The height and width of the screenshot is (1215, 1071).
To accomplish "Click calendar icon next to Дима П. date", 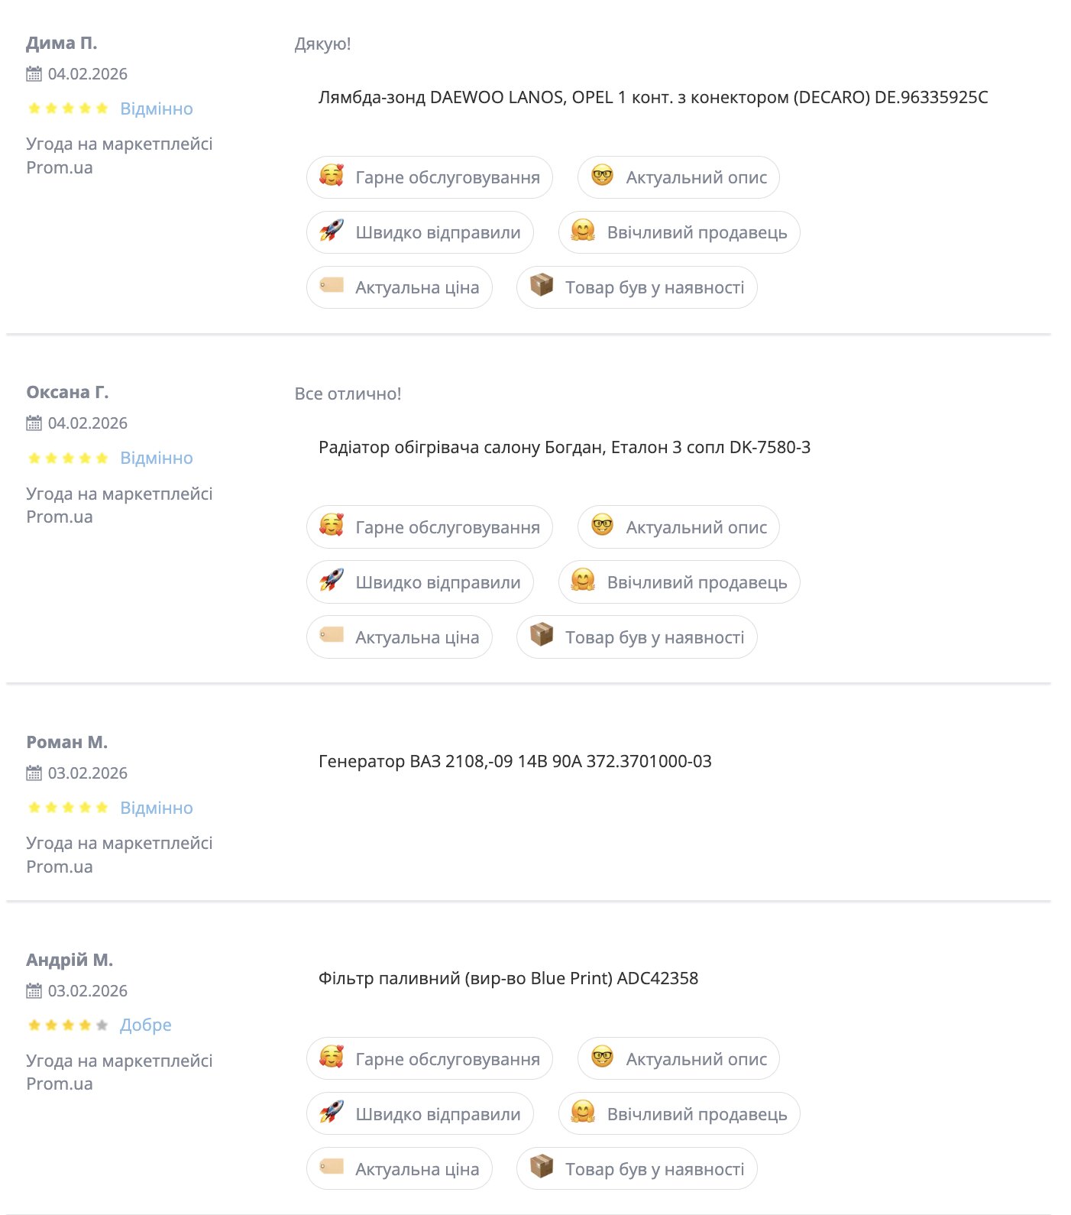I will coord(34,74).
